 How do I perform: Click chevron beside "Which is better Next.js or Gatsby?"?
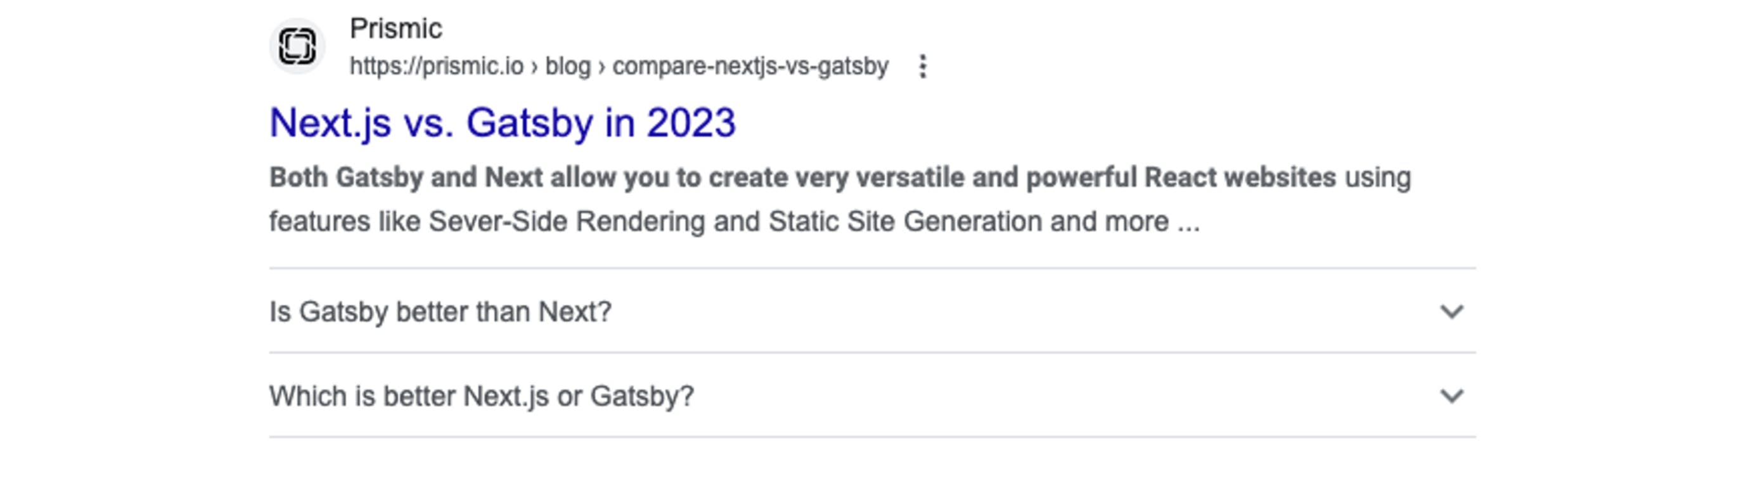point(1451,395)
